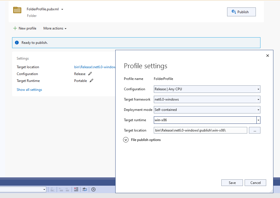The width and height of the screenshot is (280, 198).
Task: Select the clock history icon in status bar
Action: tap(93, 189)
